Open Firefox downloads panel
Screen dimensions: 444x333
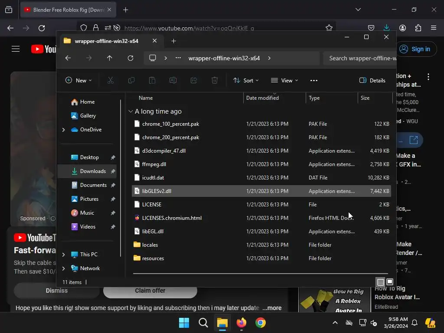(386, 28)
